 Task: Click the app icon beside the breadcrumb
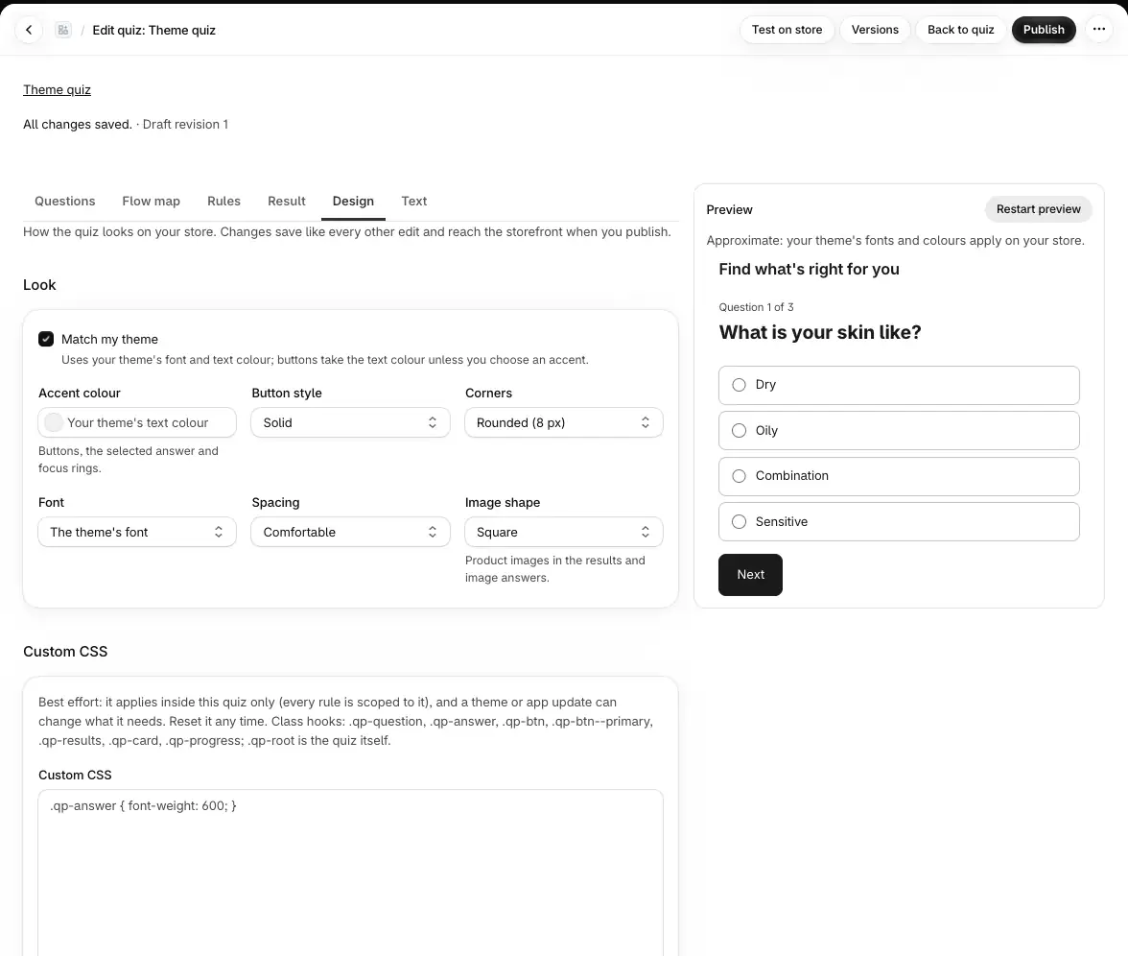(63, 30)
